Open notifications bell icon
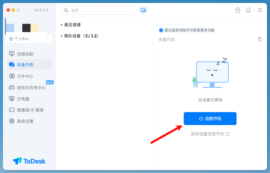The image size is (270, 173). 248,10
